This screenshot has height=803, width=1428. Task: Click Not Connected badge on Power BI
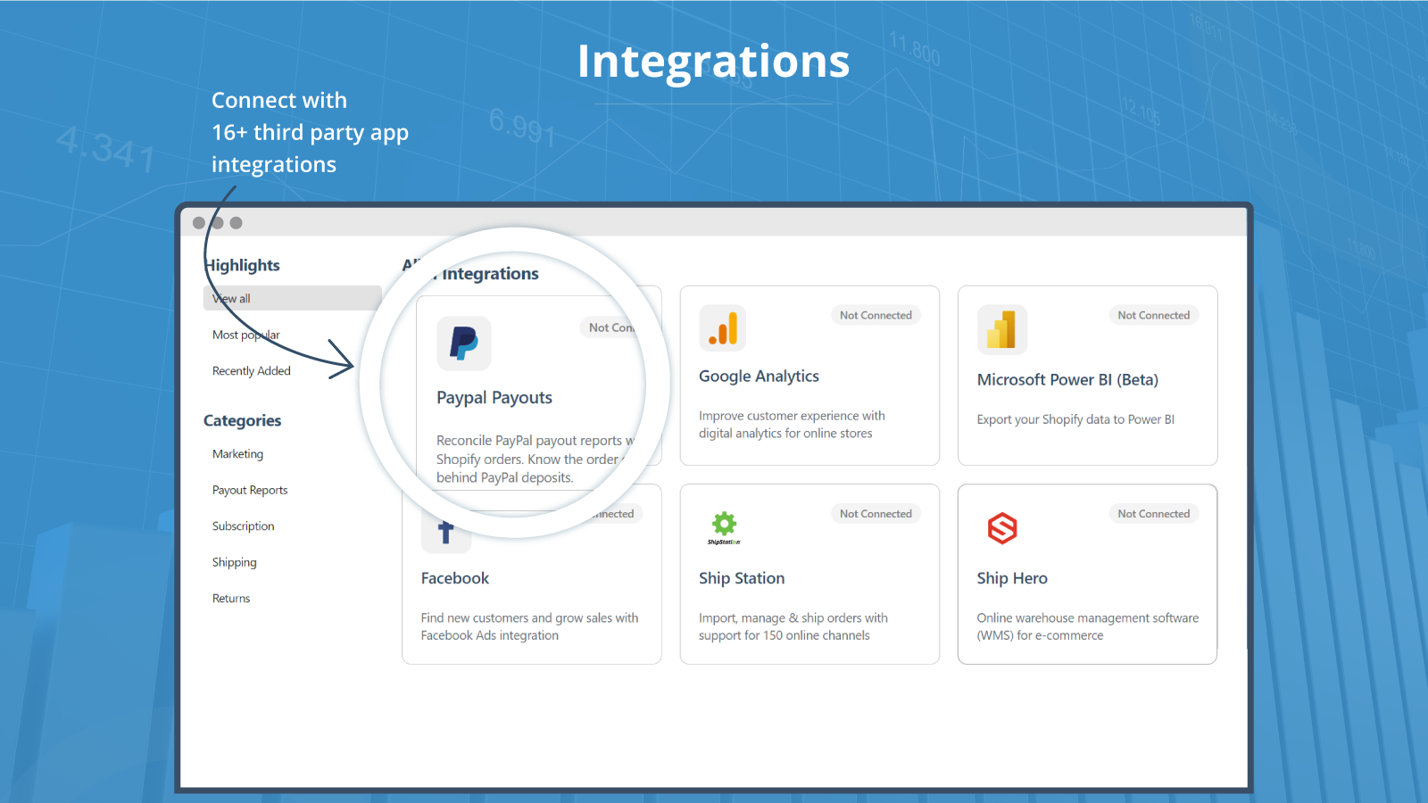pyautogui.click(x=1154, y=315)
